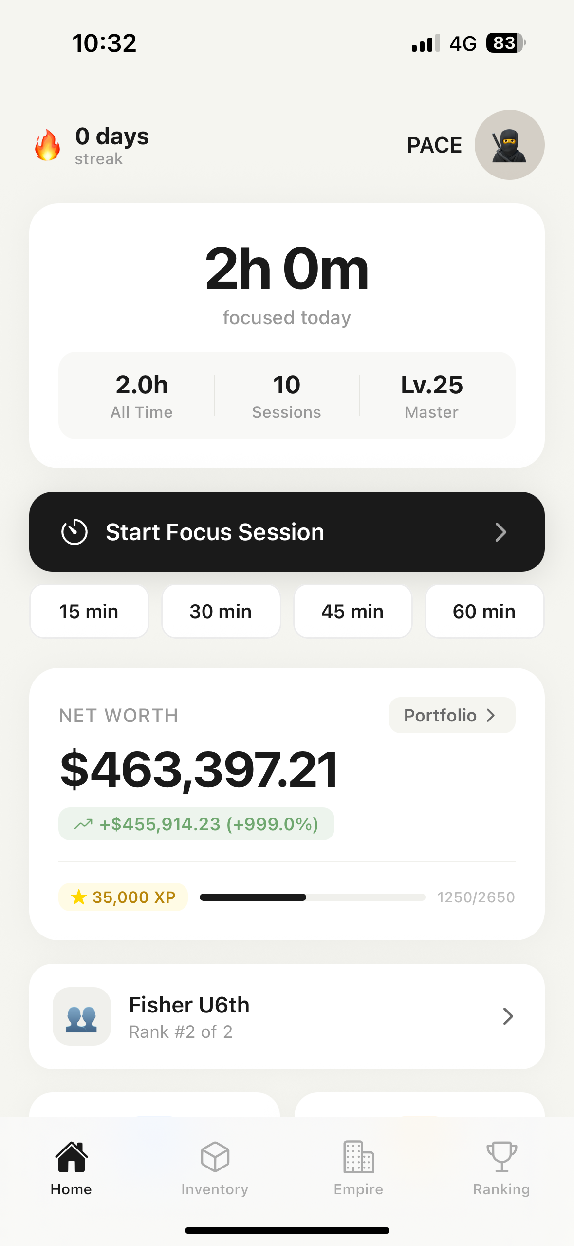Viewport: 574px width, 1246px height.
Task: Tap the fire streak icon
Action: click(48, 145)
